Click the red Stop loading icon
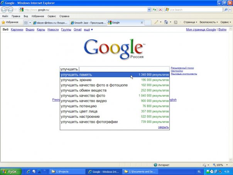Image resolution: width=233 pixels, height=175 pixels. coord(160,10)
